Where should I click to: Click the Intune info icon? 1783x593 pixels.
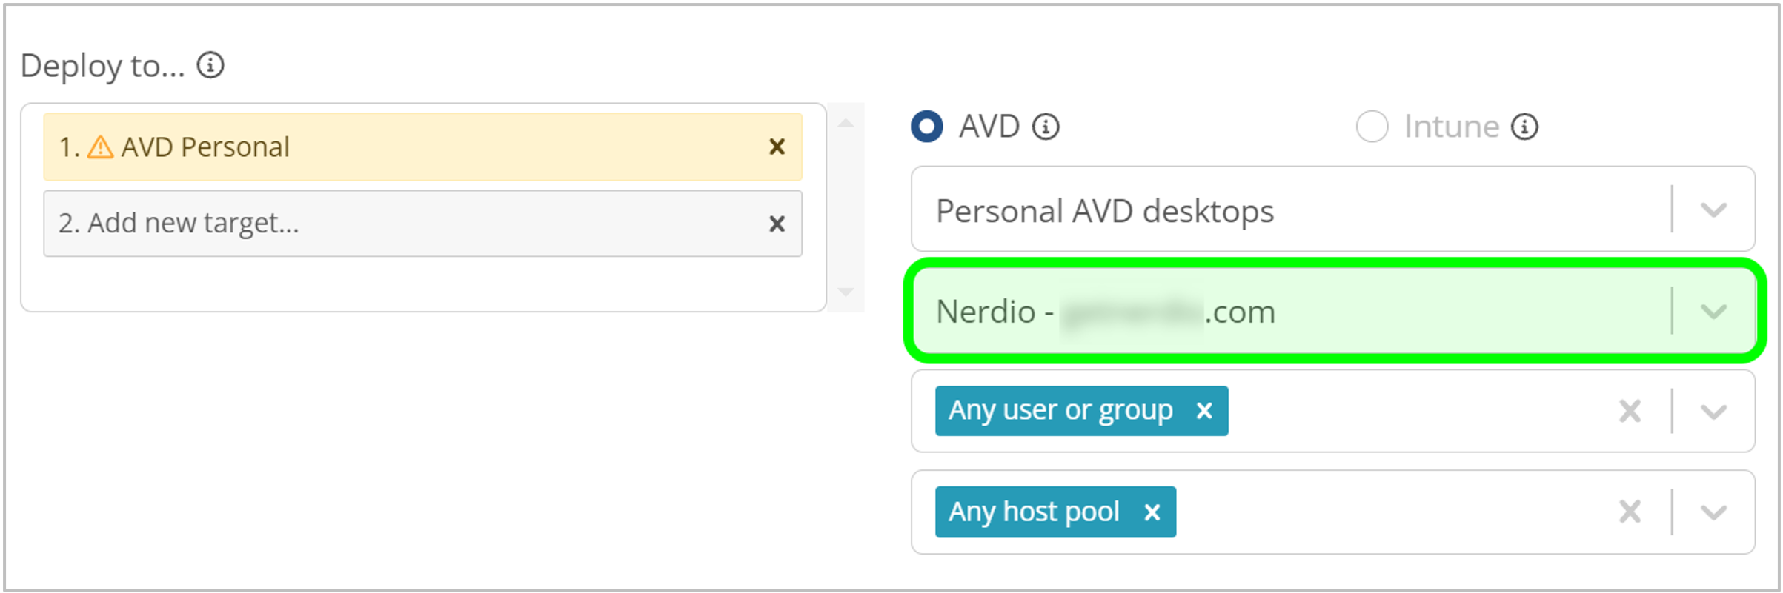(x=1524, y=127)
